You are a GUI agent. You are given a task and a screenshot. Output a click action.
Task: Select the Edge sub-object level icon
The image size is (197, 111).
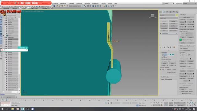coord(166,55)
